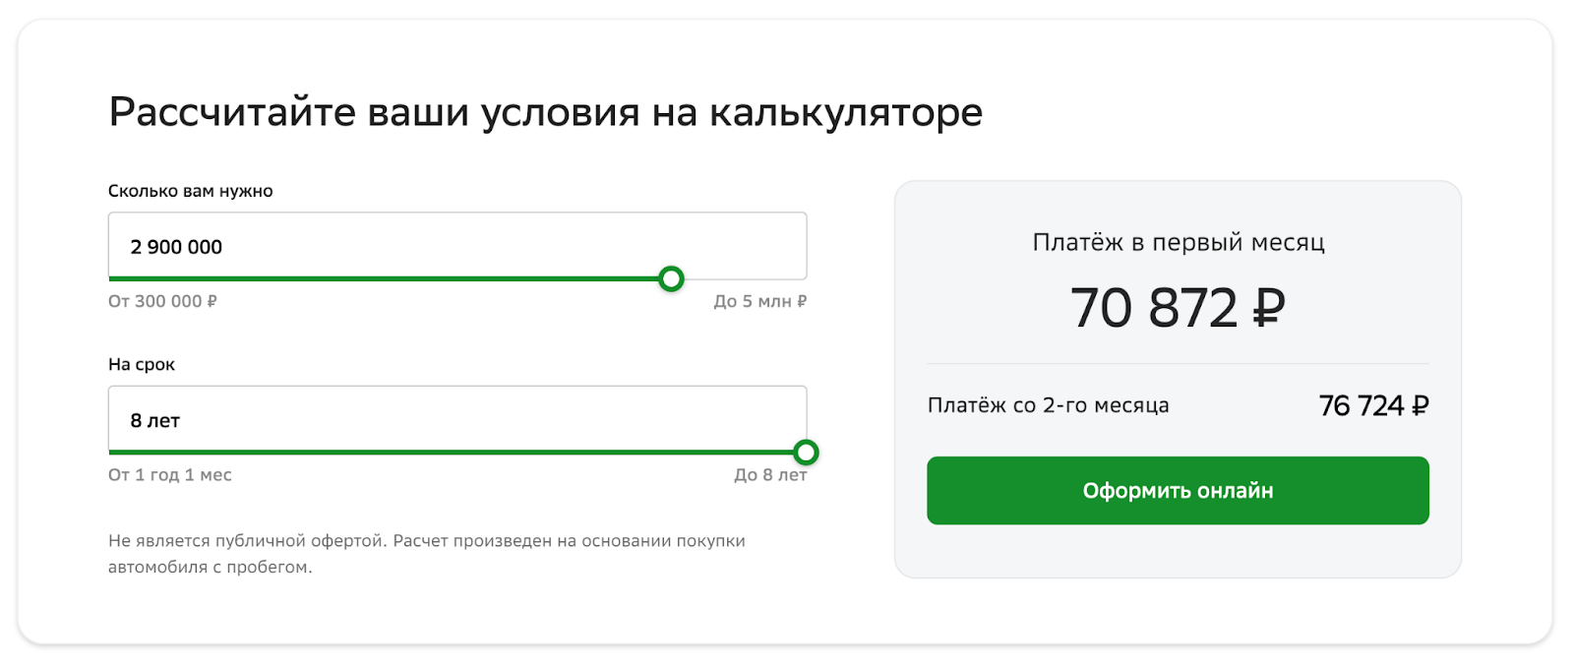Click the Платёж в первый месяц heading
Image resolution: width=1574 pixels, height=668 pixels.
1179,242
